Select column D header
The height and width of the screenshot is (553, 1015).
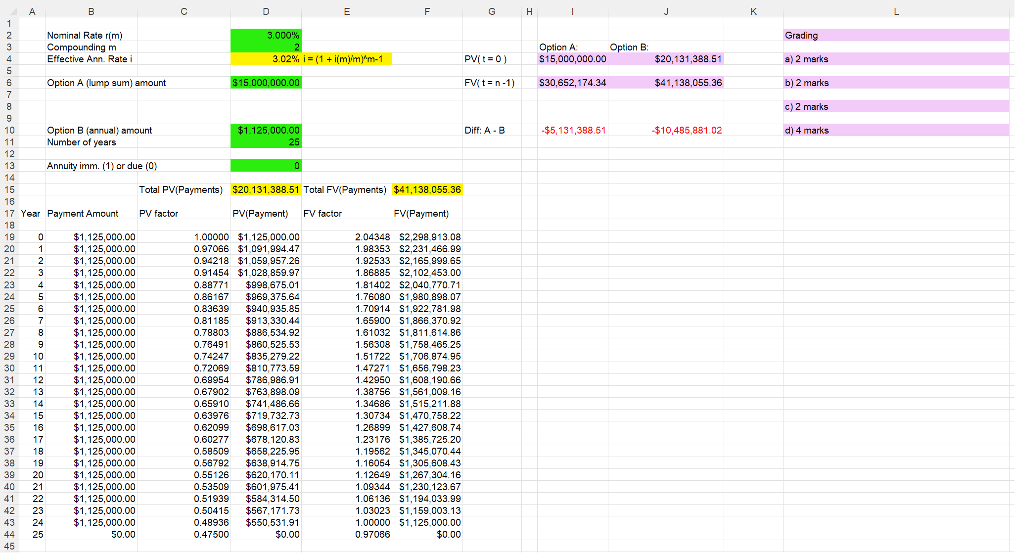pyautogui.click(x=266, y=11)
